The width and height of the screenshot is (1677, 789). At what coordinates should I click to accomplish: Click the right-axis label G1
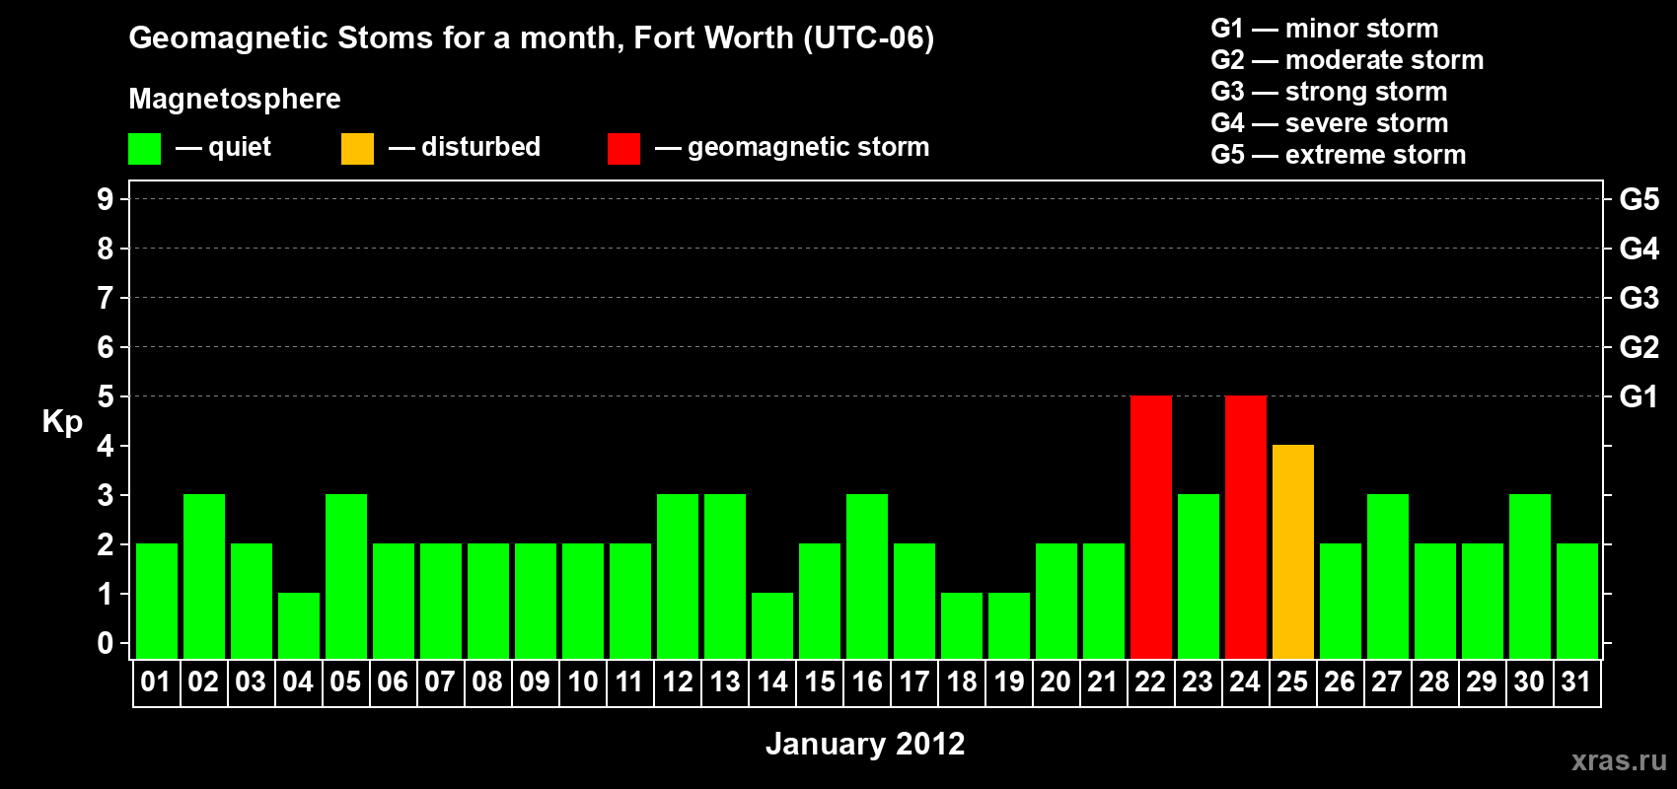click(1639, 396)
